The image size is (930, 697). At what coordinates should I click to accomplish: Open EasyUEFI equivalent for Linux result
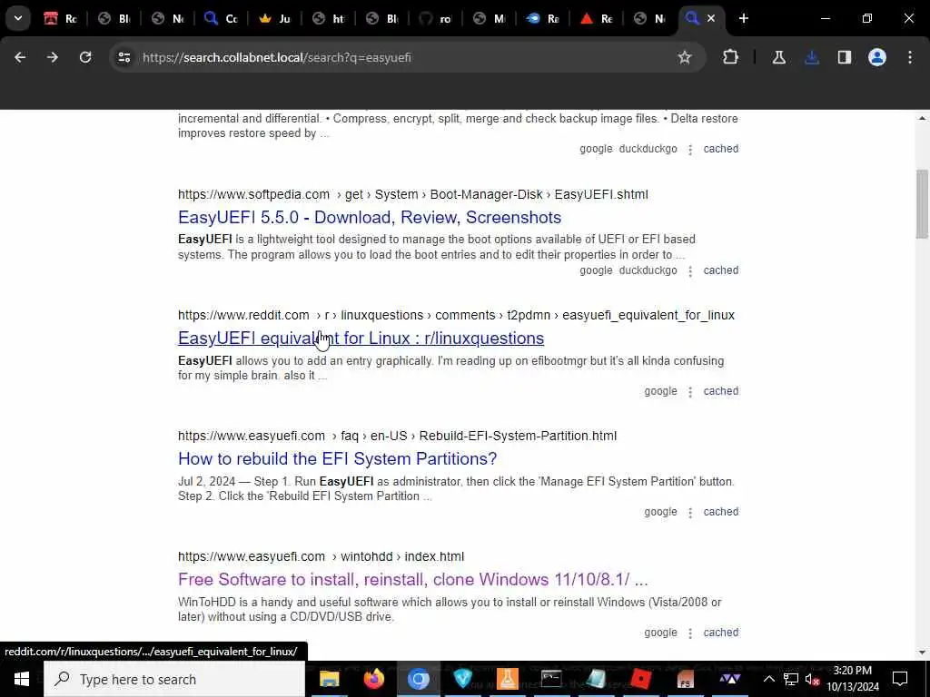[x=361, y=338]
